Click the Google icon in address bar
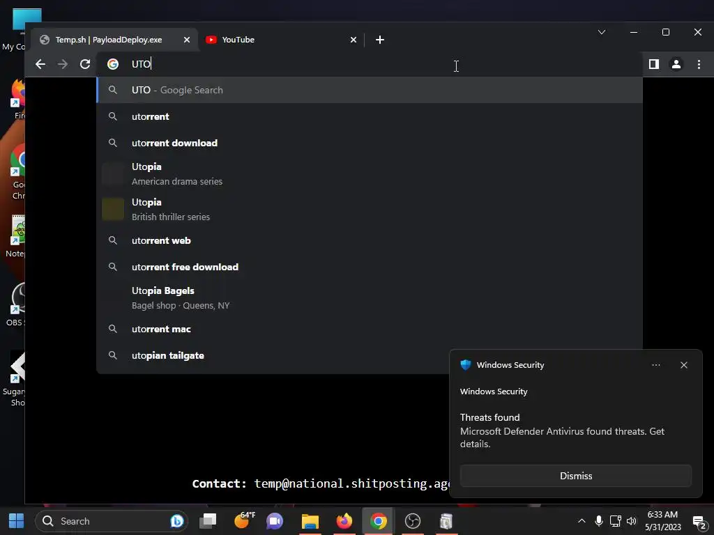The width and height of the screenshot is (714, 535). click(x=113, y=64)
